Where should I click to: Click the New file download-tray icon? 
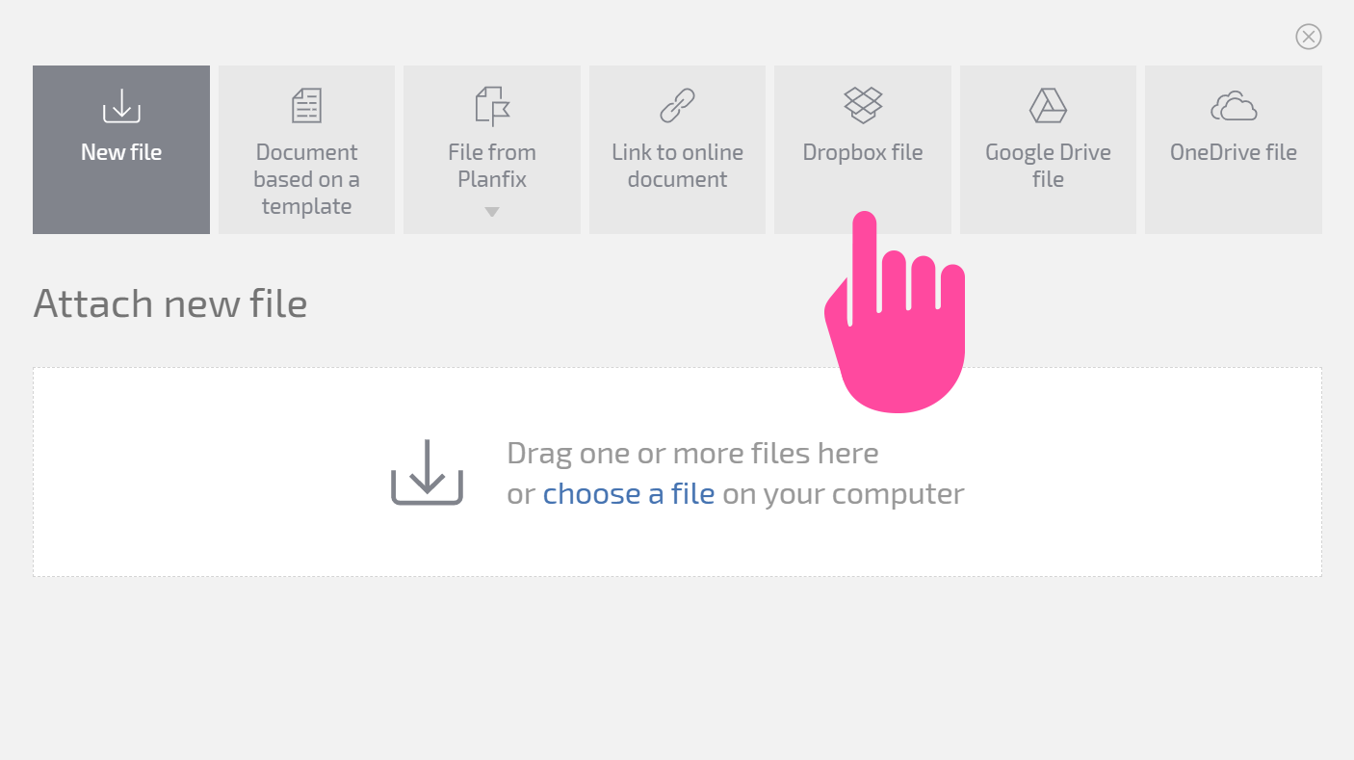click(x=121, y=106)
